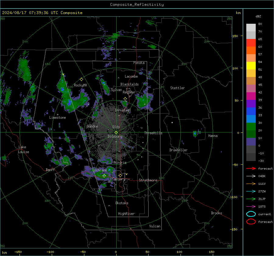Image resolution: width=274 pixels, height=256 pixels.
Task: Click the Olds city label
Action: coord(116,127)
